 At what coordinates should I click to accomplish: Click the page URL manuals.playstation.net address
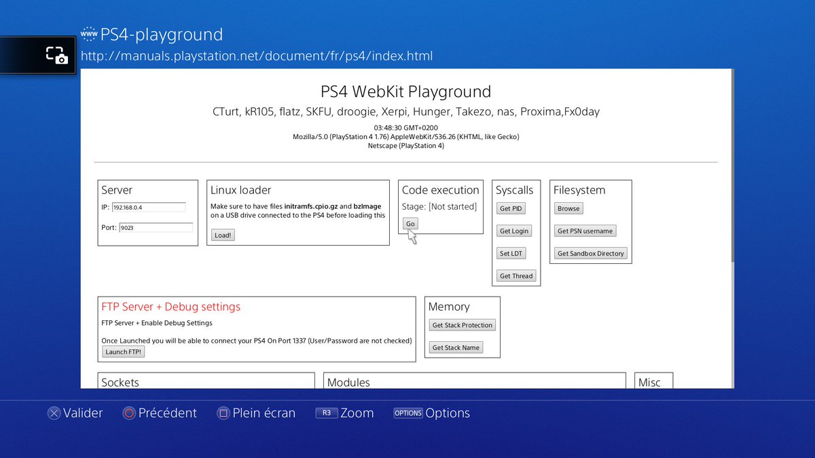[257, 56]
